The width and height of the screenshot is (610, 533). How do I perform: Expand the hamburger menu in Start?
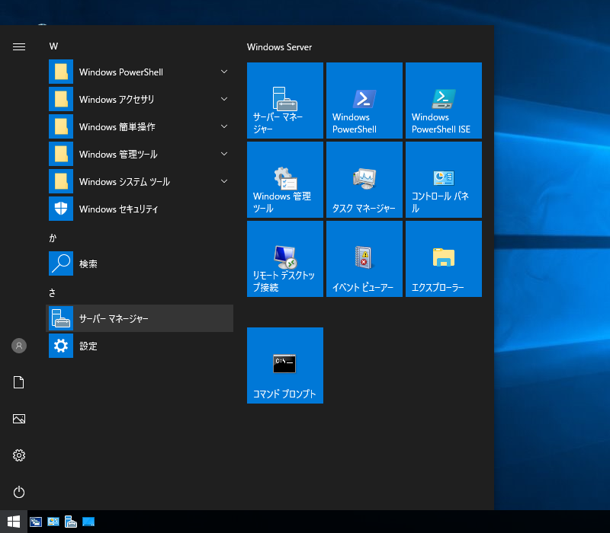[x=18, y=47]
